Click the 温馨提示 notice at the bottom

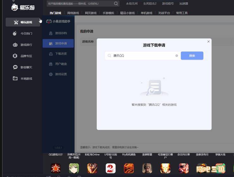coord(109,147)
